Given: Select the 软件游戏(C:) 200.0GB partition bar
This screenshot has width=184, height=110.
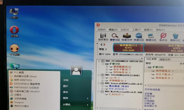Looking at the screenshot, I should pos(128,48).
